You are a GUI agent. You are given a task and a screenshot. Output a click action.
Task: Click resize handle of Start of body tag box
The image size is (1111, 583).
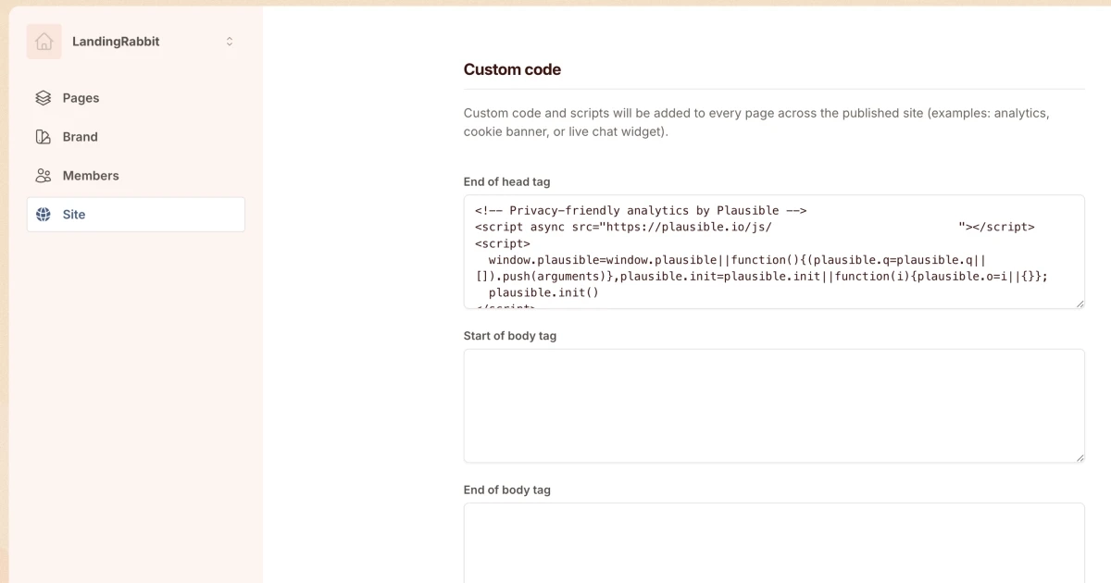point(1080,457)
